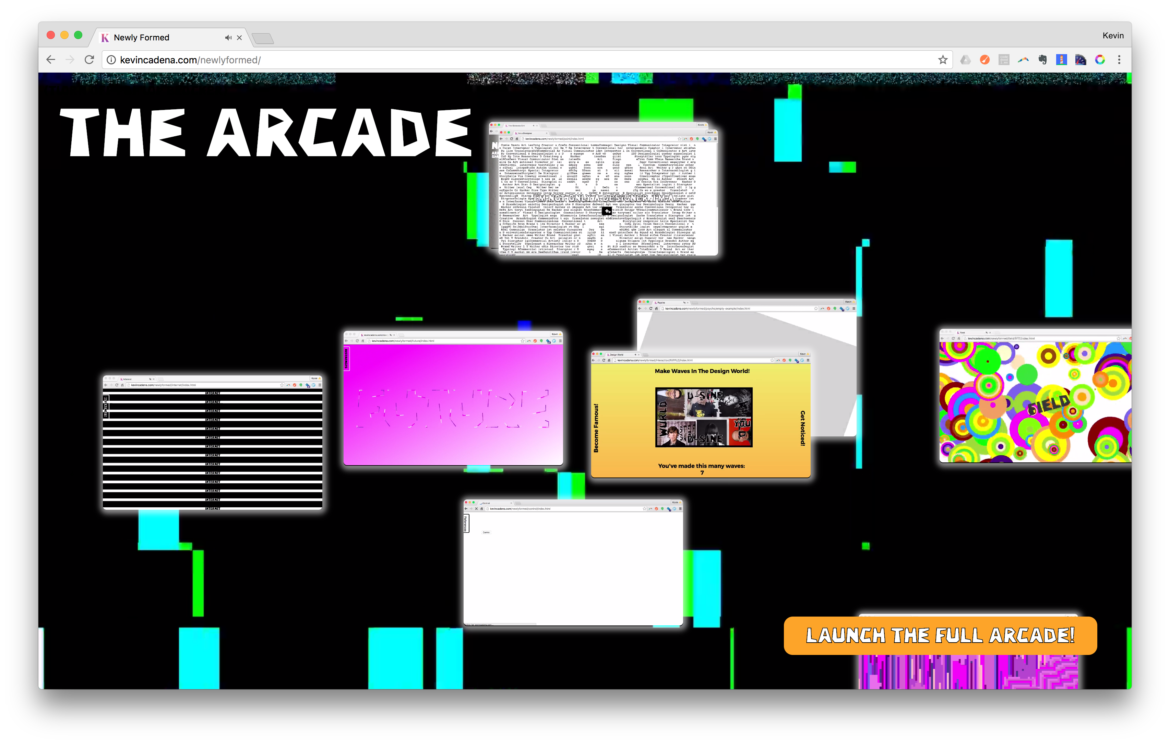
Task: Click the 'Get Noticed!' vertical text
Action: tap(802, 428)
